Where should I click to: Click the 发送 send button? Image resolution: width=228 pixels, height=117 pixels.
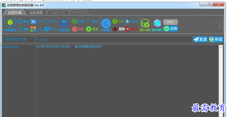tap(200, 39)
